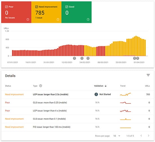Open LCP issue longer than 2.5s row
Viewport: 155px width, 142px height.
pyautogui.click(x=77, y=94)
